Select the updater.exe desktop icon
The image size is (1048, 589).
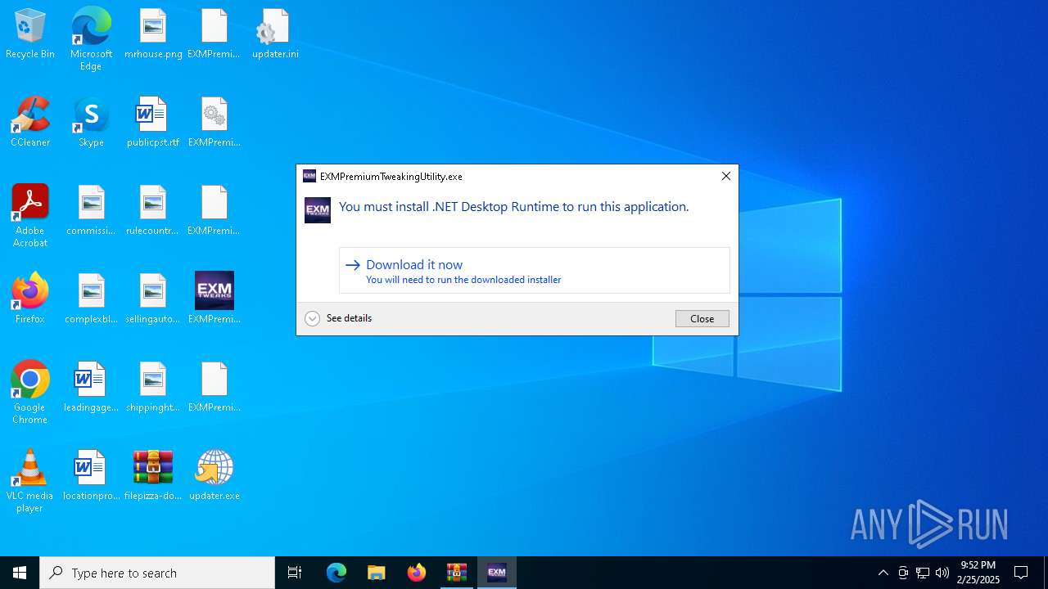click(215, 475)
